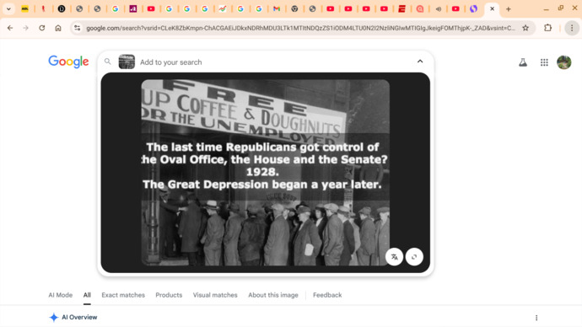
Task: Open the Extensions puzzle icon
Action: pos(548,28)
